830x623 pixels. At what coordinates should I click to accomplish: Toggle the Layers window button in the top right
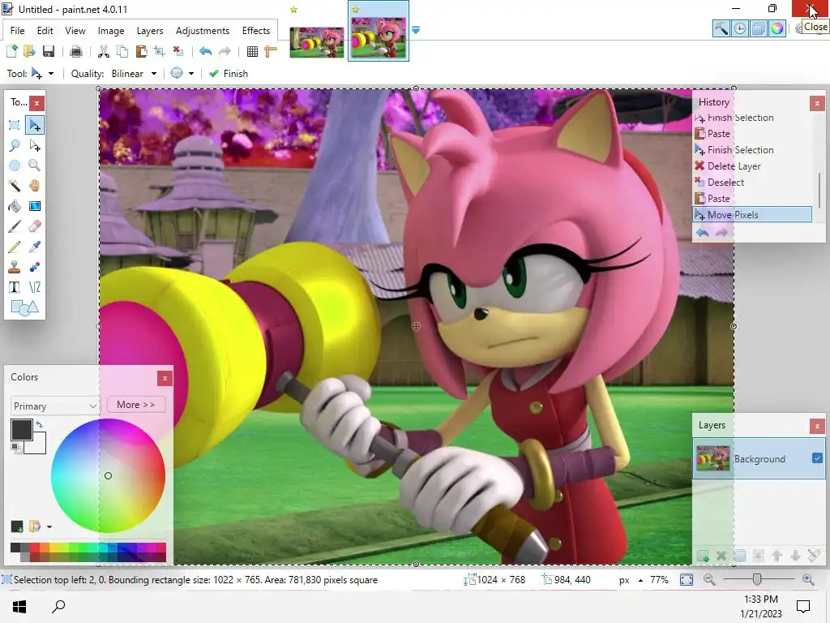pos(759,28)
